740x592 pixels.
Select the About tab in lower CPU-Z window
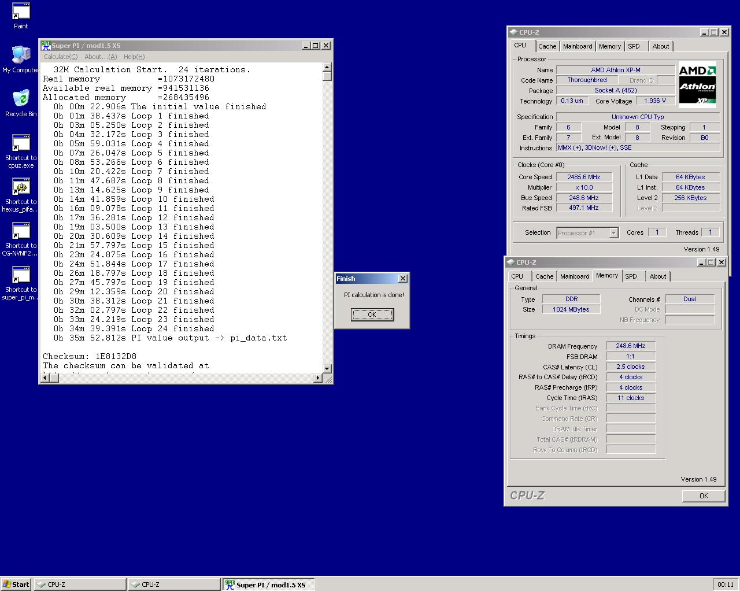pyautogui.click(x=658, y=276)
